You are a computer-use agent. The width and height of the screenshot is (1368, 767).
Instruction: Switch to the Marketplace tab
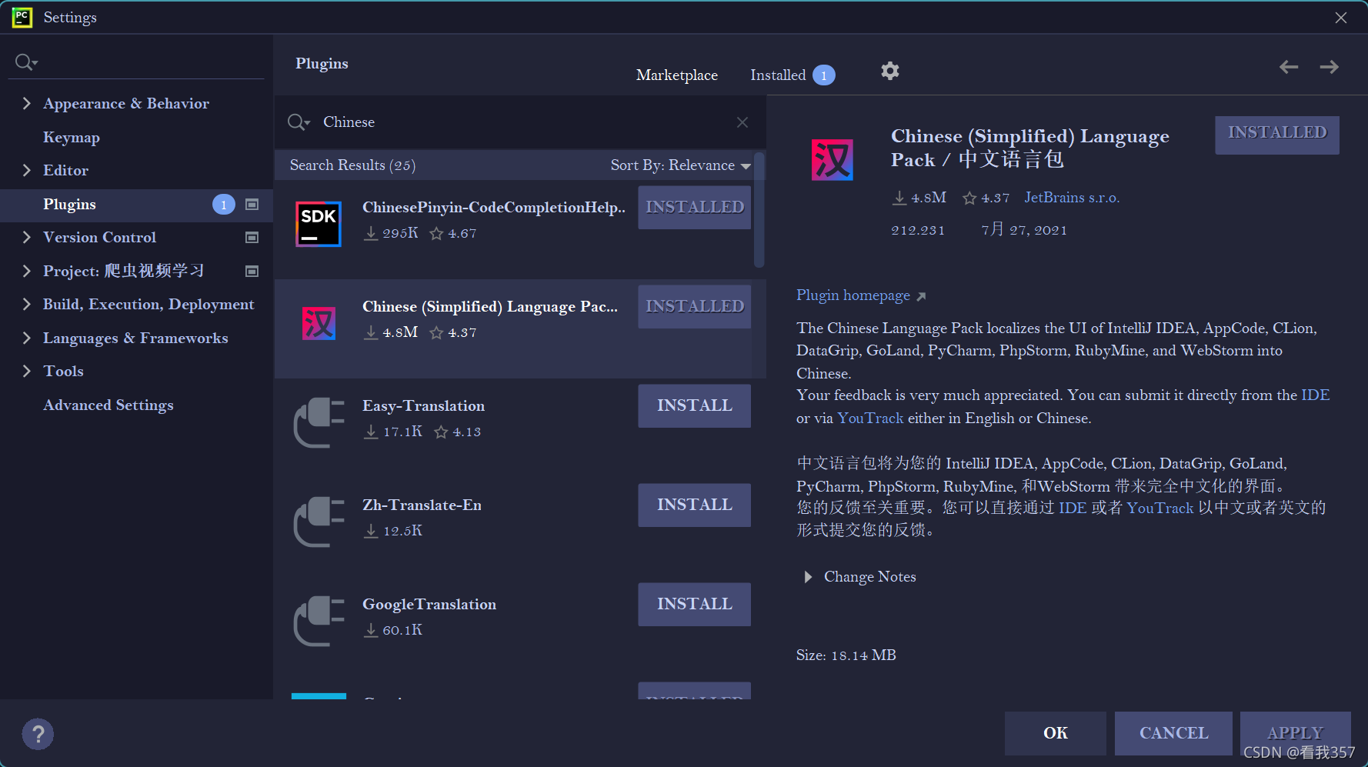pos(676,75)
